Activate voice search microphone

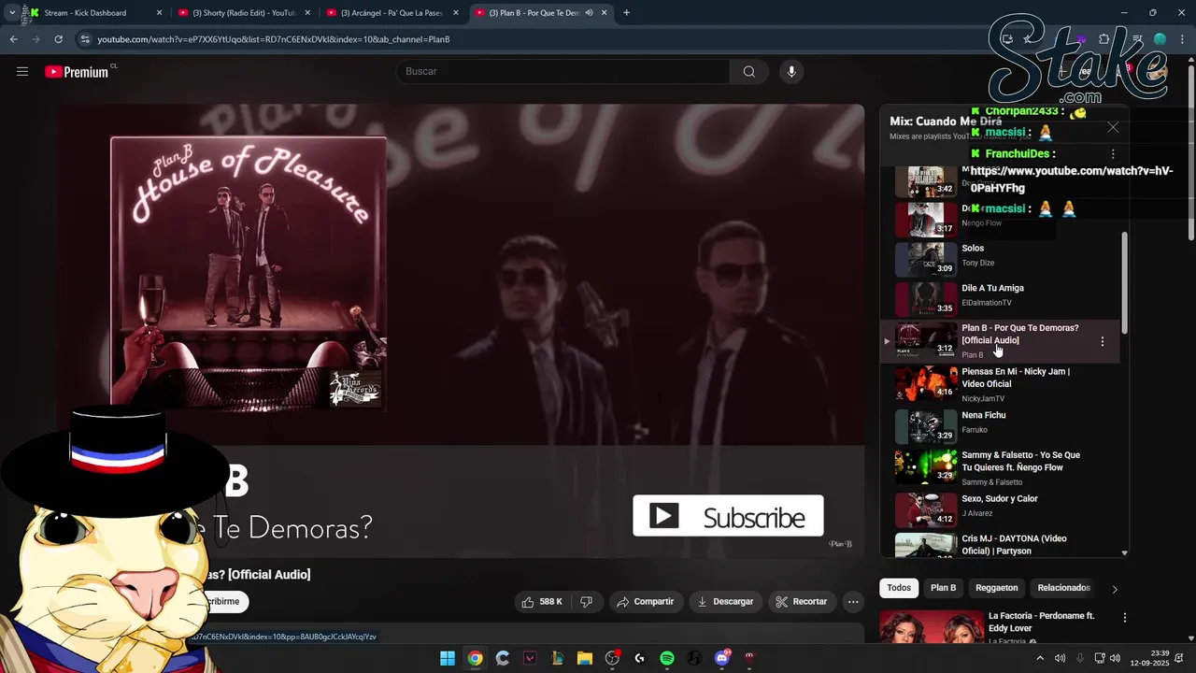pyautogui.click(x=791, y=72)
